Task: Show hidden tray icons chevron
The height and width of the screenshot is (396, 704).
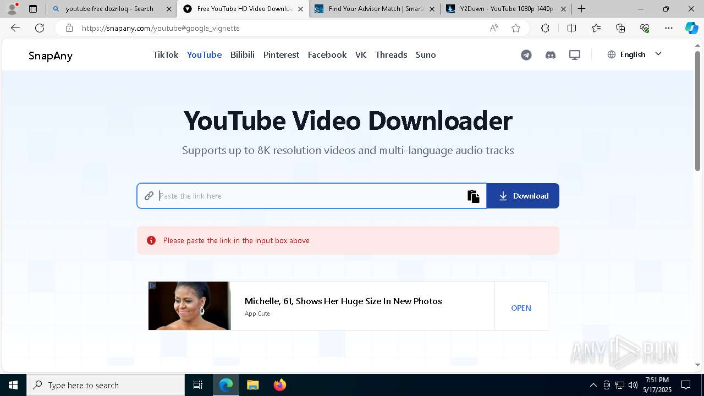Action: 593,385
